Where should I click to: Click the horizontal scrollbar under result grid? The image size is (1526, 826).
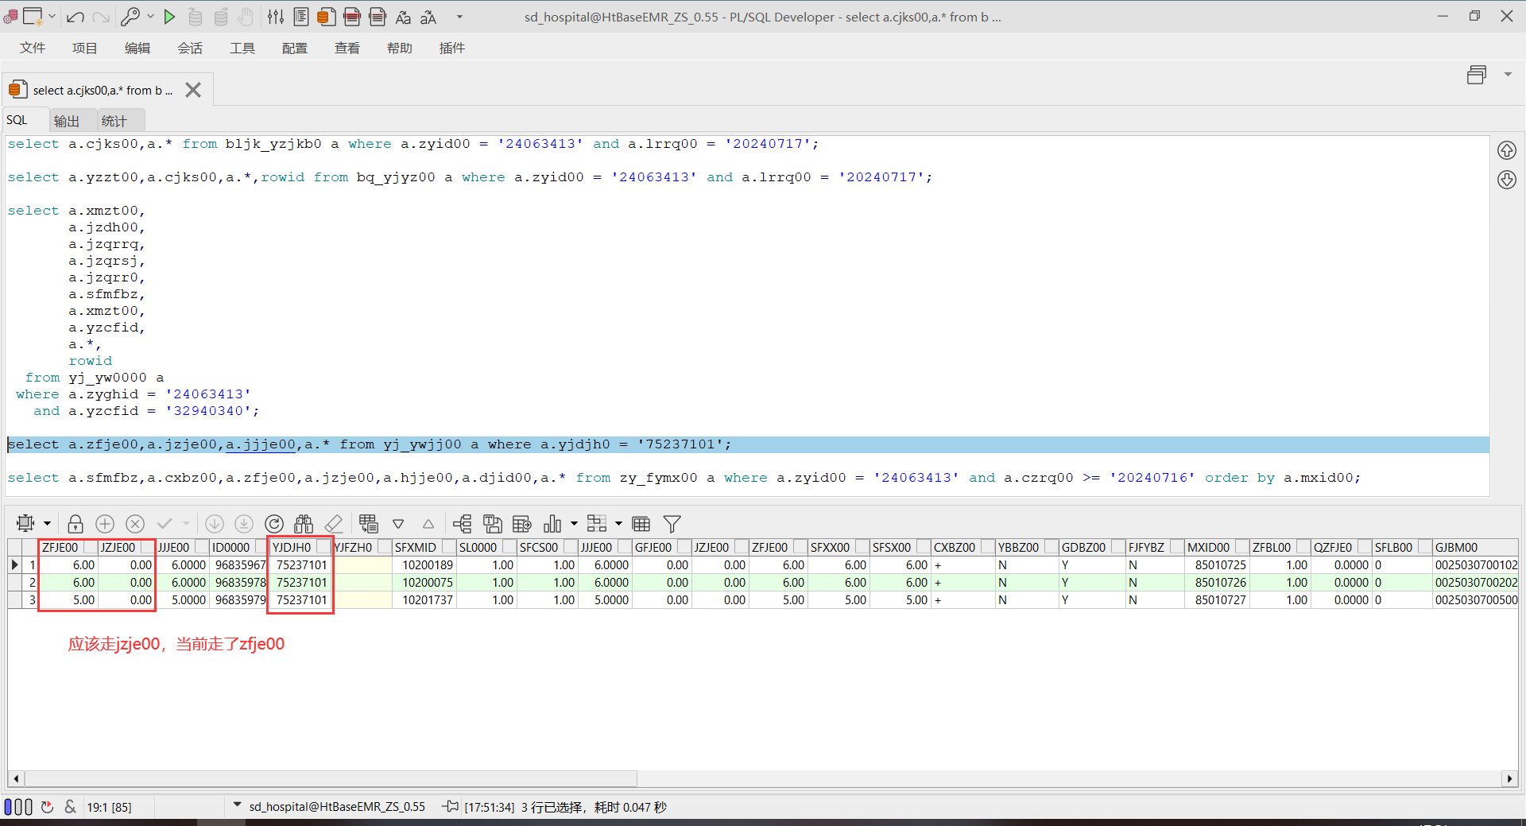coord(330,778)
